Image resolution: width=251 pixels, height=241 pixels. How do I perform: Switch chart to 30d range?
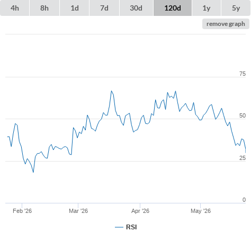point(136,8)
